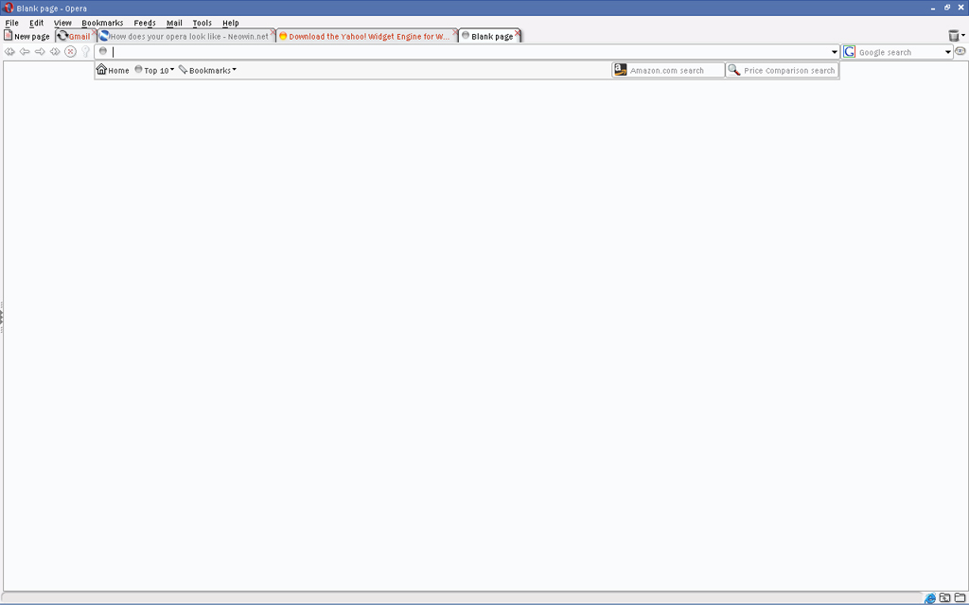Open the Bookmarks dropdown on personal bar

[x=207, y=70]
